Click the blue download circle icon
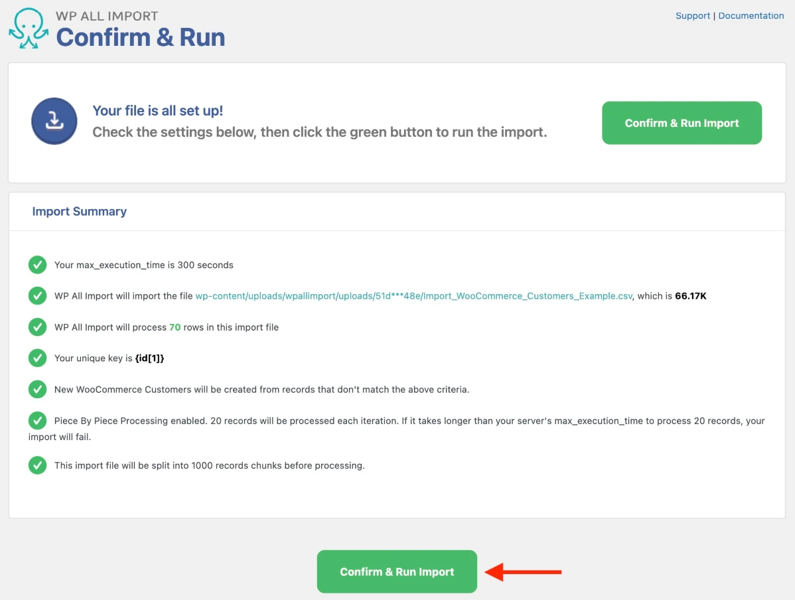This screenshot has width=795, height=600. [x=54, y=121]
